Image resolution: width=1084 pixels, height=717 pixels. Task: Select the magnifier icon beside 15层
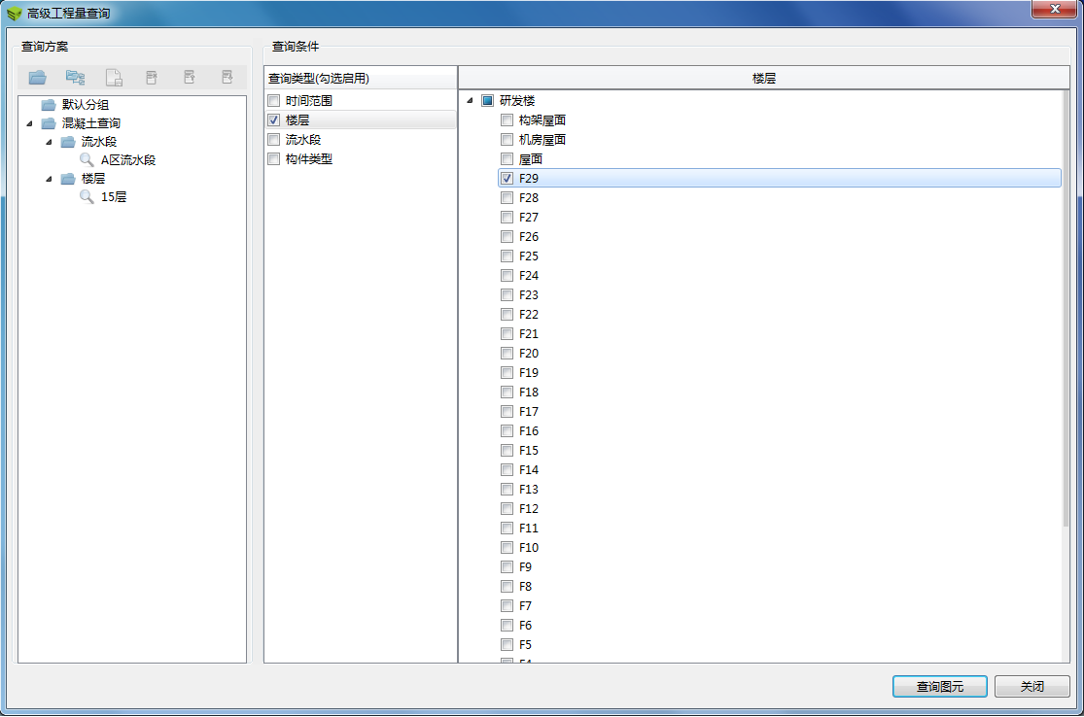click(x=87, y=197)
